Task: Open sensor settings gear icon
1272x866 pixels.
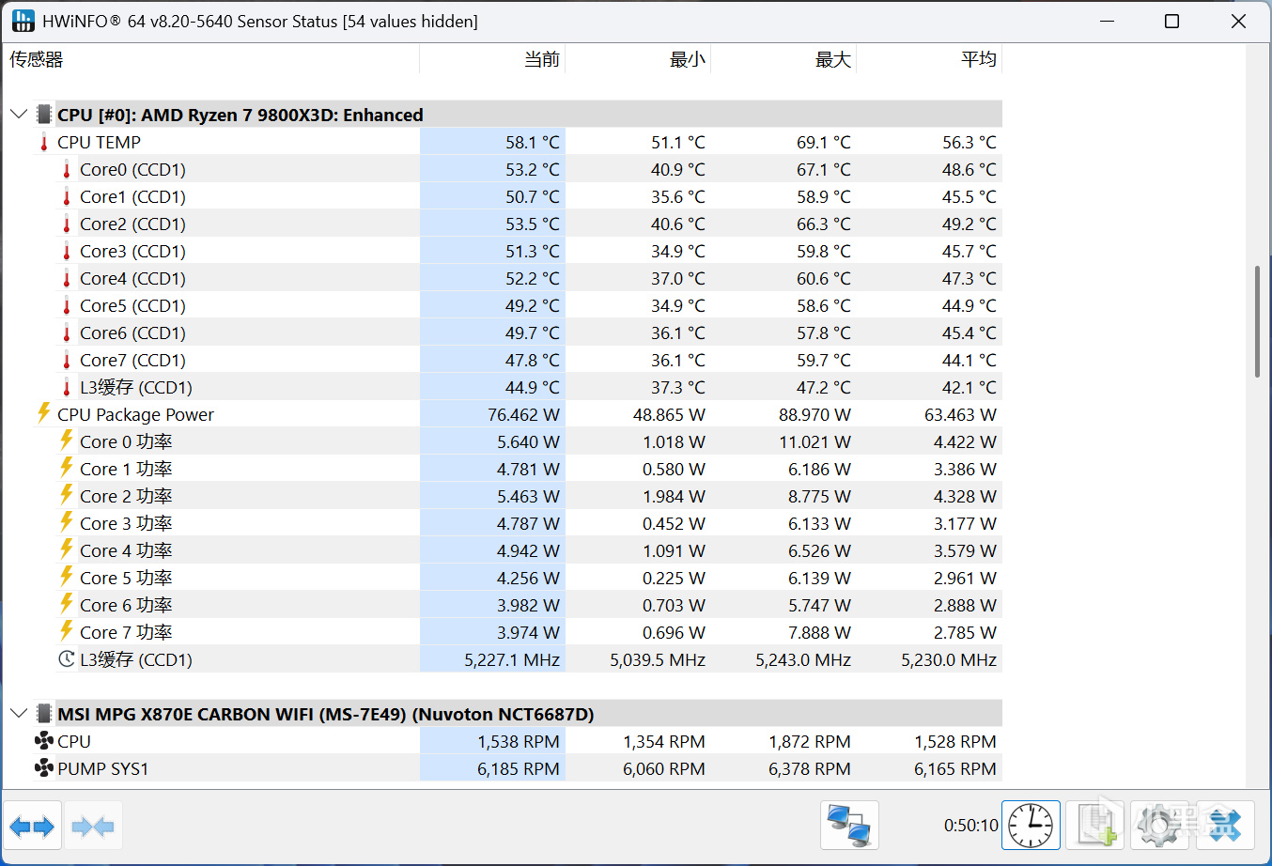Action: pos(1160,826)
